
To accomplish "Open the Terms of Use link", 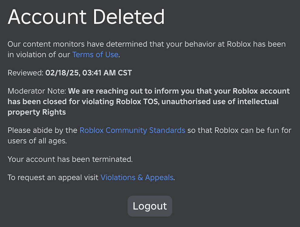I will (x=95, y=55).
